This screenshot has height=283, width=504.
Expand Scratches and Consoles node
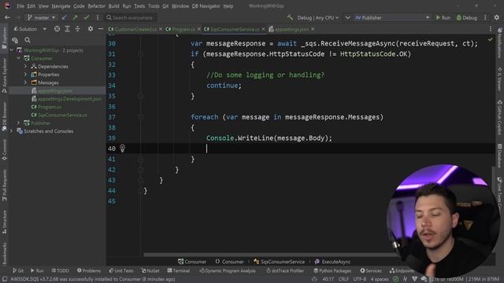click(x=12, y=131)
